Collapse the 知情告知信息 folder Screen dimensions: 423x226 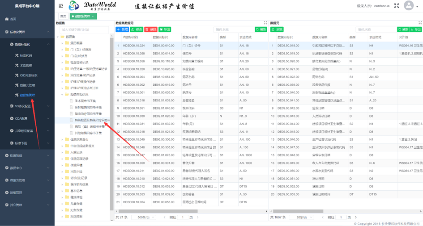[x=62, y=94]
